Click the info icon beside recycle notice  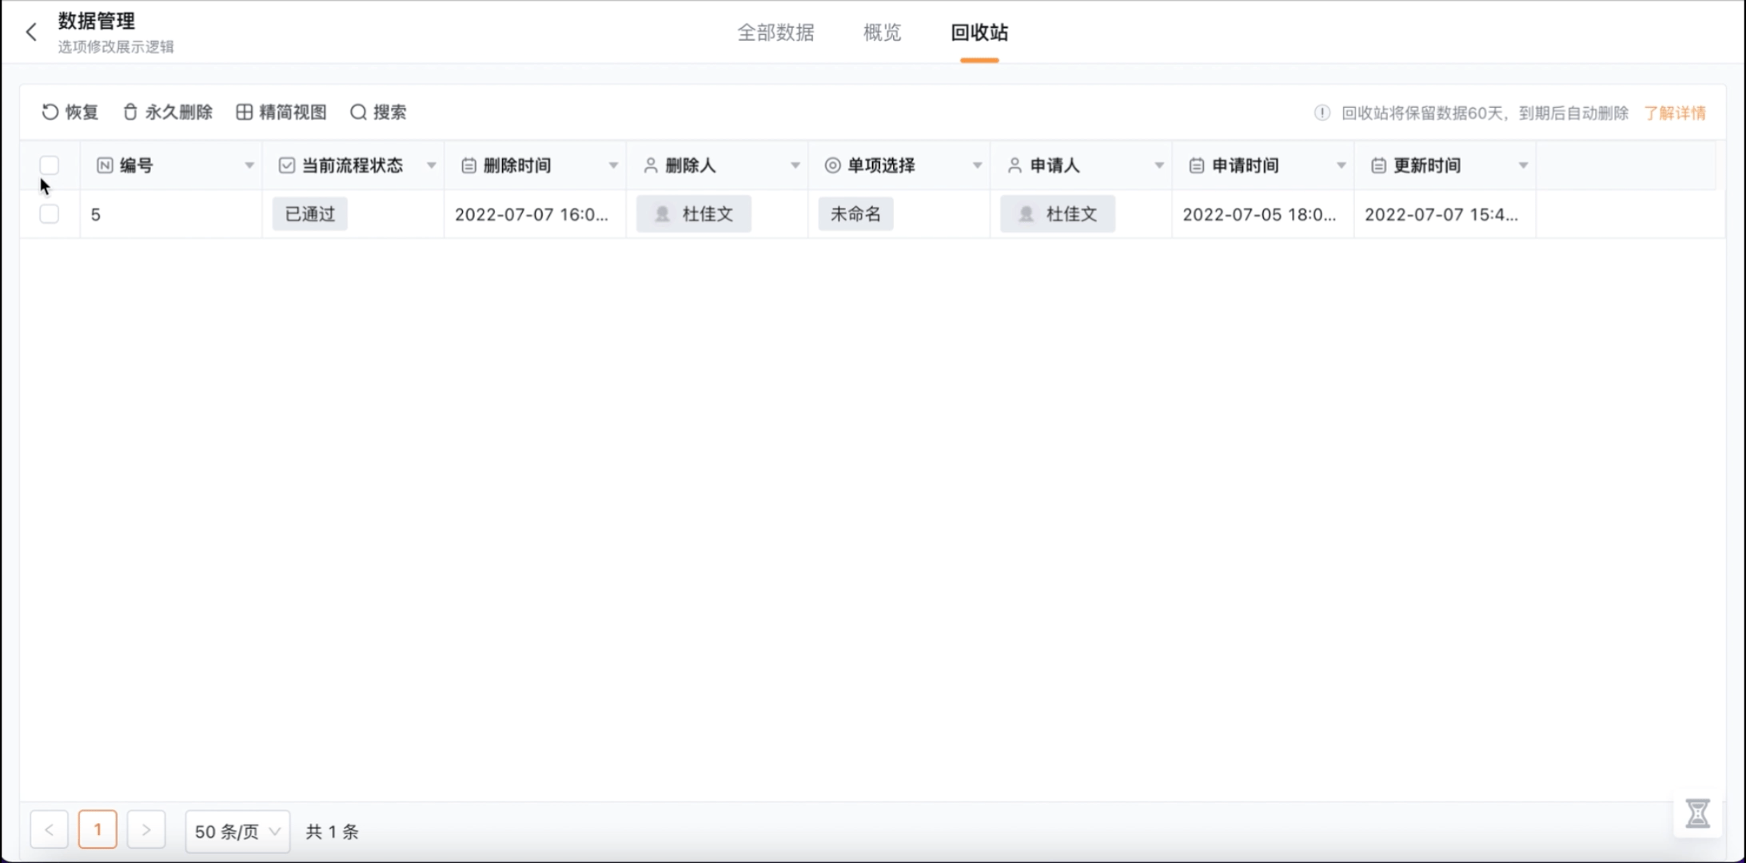coord(1322,113)
